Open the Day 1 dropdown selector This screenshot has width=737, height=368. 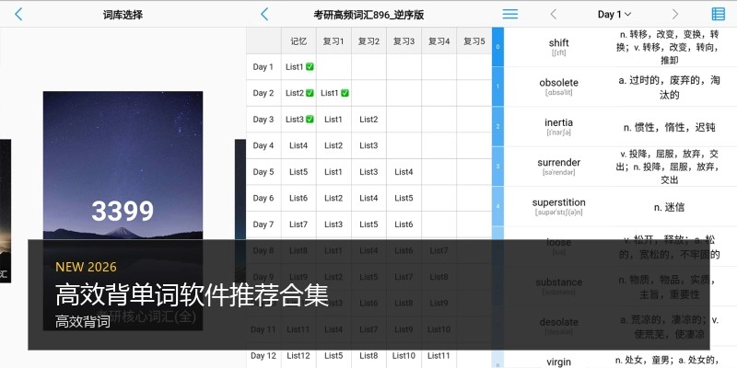pyautogui.click(x=614, y=15)
